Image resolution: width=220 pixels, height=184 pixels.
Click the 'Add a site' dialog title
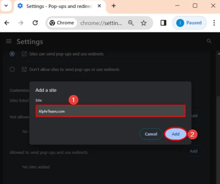click(x=46, y=90)
